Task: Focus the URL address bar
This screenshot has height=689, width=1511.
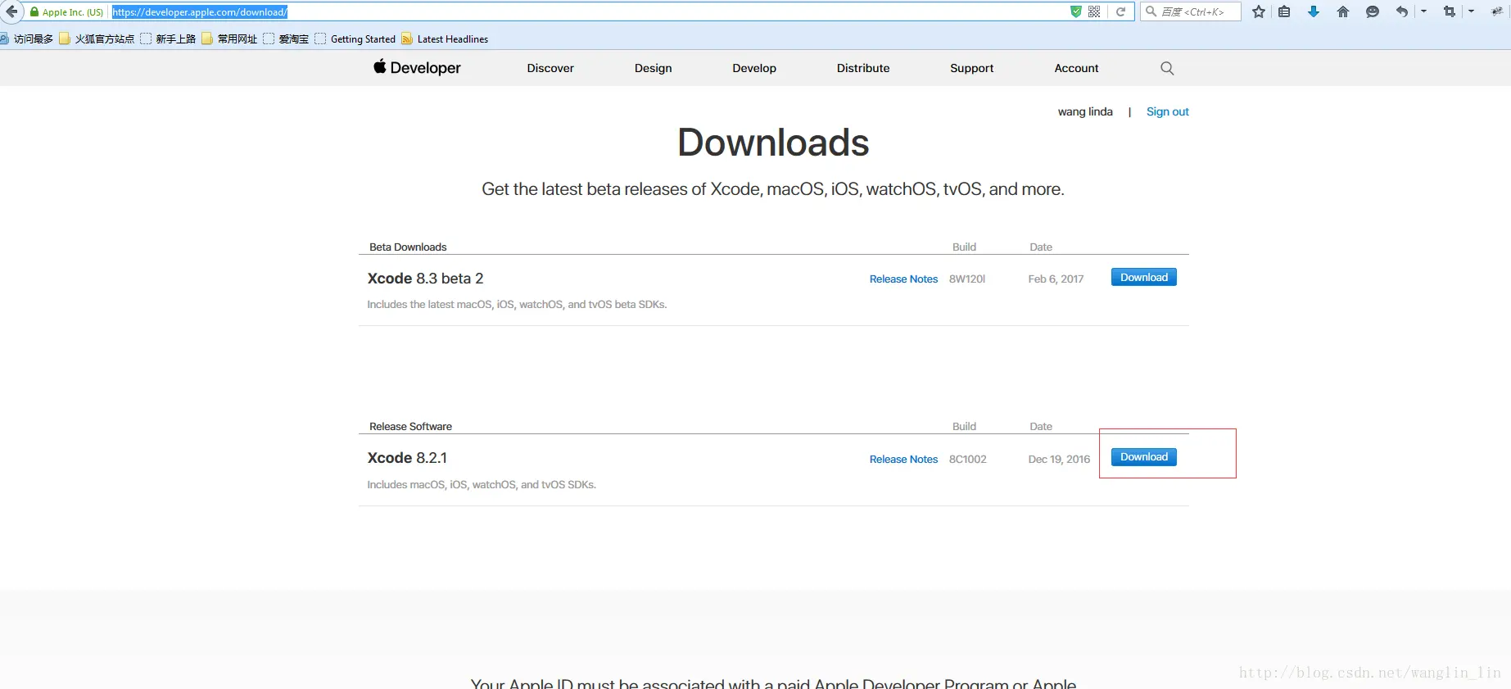Action: (588, 11)
